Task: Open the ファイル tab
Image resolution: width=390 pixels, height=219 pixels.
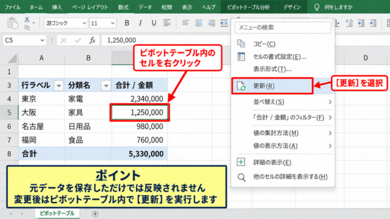Action: click(x=12, y=7)
